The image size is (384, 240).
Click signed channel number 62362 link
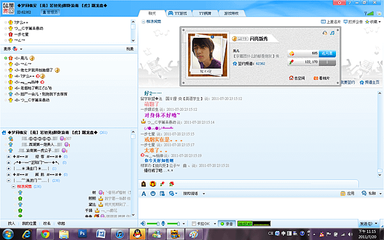[260, 63]
